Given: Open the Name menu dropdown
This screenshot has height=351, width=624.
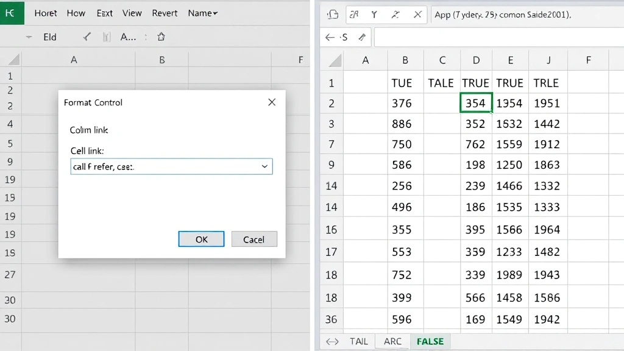Looking at the screenshot, I should tap(203, 13).
